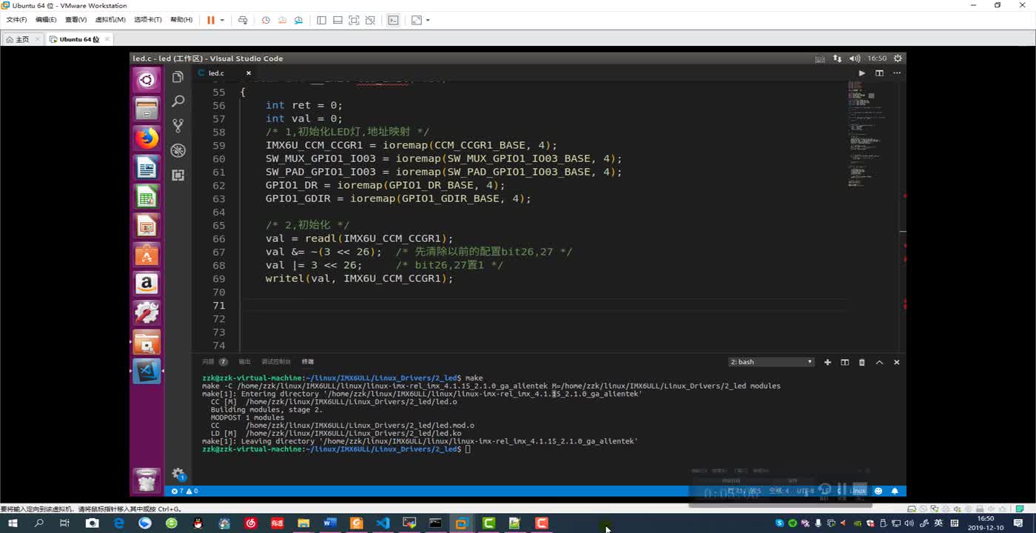Screen dimensions: 1036x533
Task: Switch to the 问题 (Problems) panel tab
Action: tap(214, 362)
